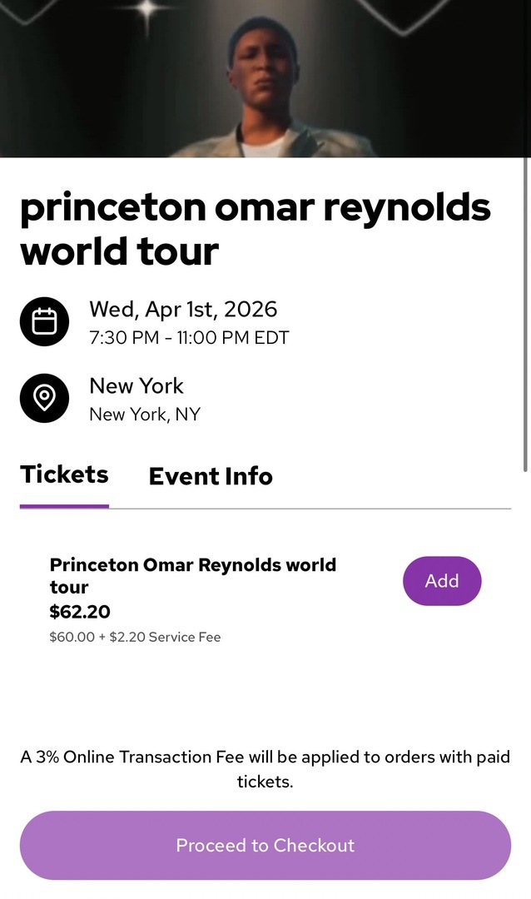This screenshot has height=899, width=531.
Task: Click the New York venue name
Action: (136, 386)
